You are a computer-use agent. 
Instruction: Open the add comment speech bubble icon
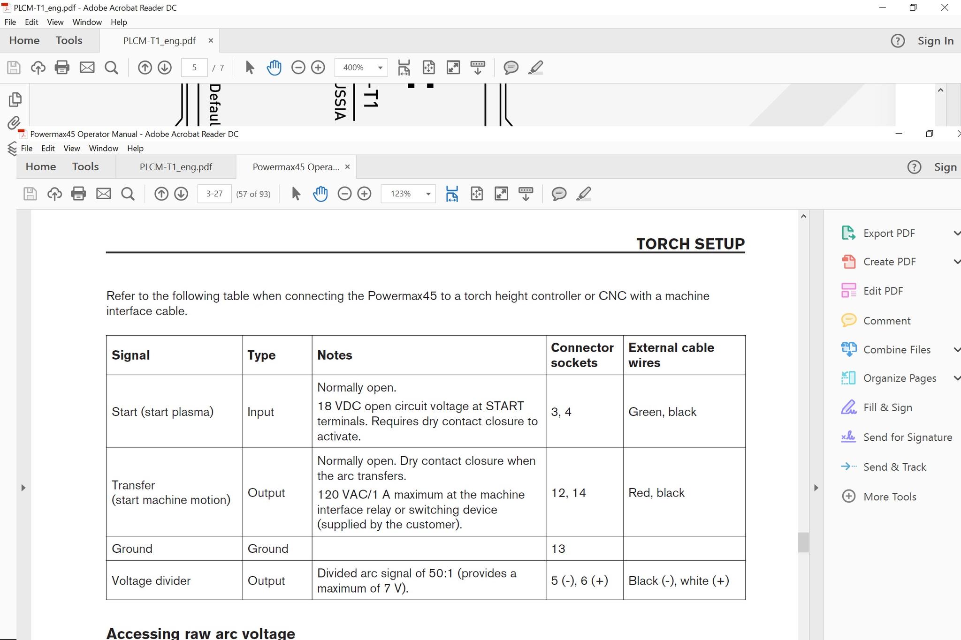pyautogui.click(x=559, y=194)
